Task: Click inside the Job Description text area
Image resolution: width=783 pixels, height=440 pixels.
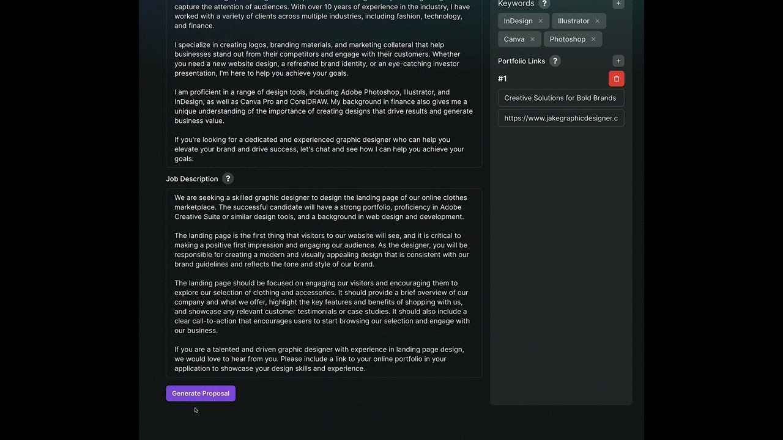Action: (323, 281)
